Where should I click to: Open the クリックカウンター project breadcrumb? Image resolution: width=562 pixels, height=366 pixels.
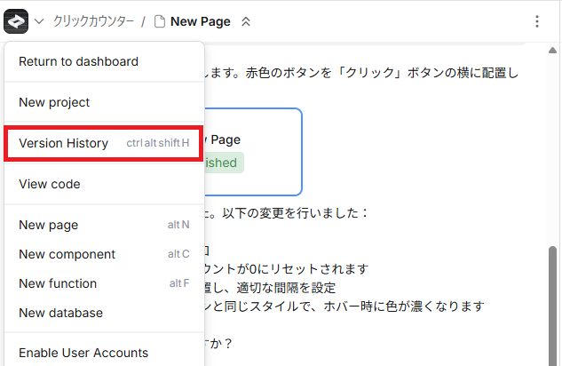pyautogui.click(x=93, y=21)
